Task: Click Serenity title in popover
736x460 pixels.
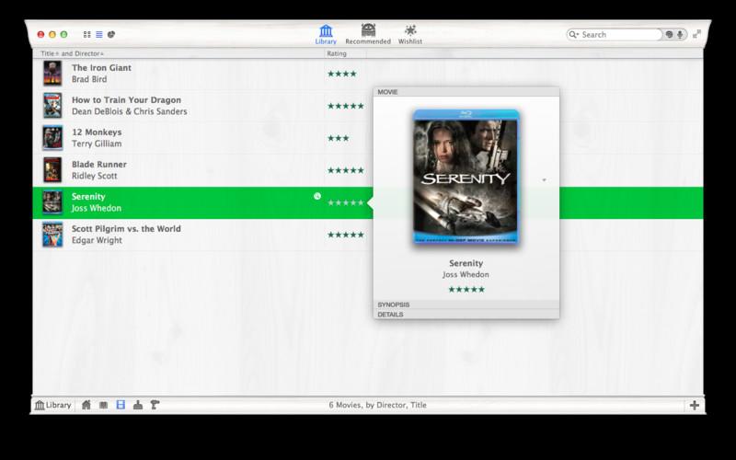Action: [x=466, y=263]
